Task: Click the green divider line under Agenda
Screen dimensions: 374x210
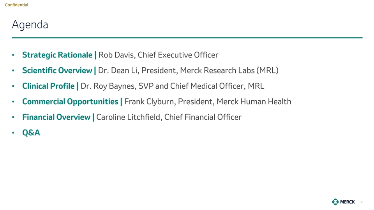Action: point(187,38)
